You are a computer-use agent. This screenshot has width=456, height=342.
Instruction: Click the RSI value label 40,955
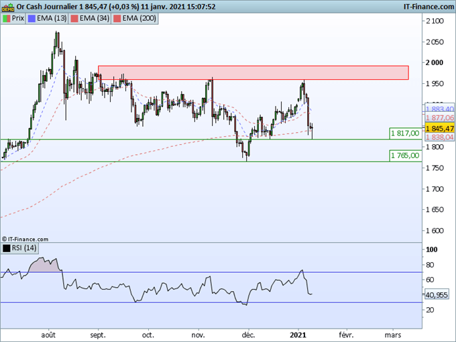(x=437, y=295)
